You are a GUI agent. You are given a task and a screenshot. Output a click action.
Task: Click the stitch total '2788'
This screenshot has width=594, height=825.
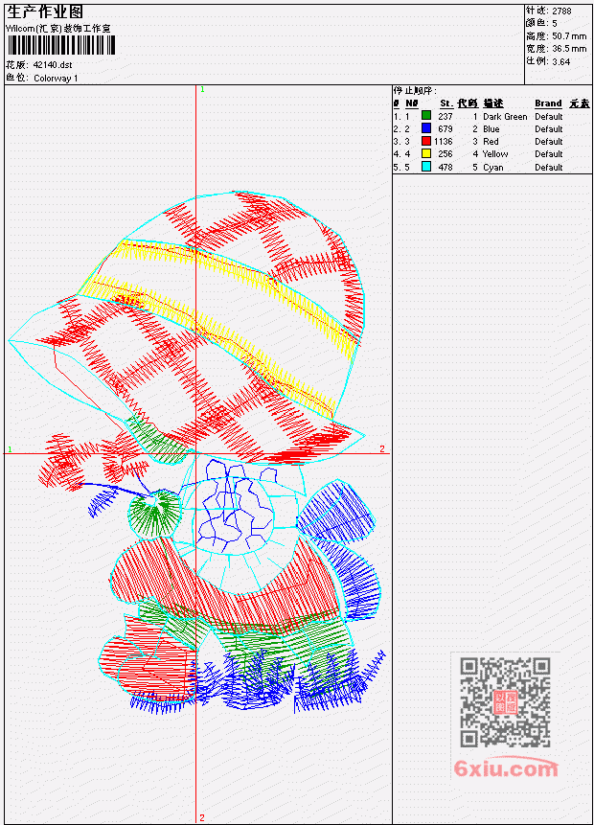562,11
